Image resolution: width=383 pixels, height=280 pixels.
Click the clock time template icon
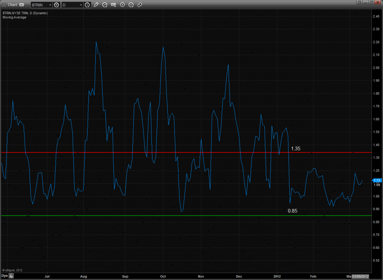(88, 5)
